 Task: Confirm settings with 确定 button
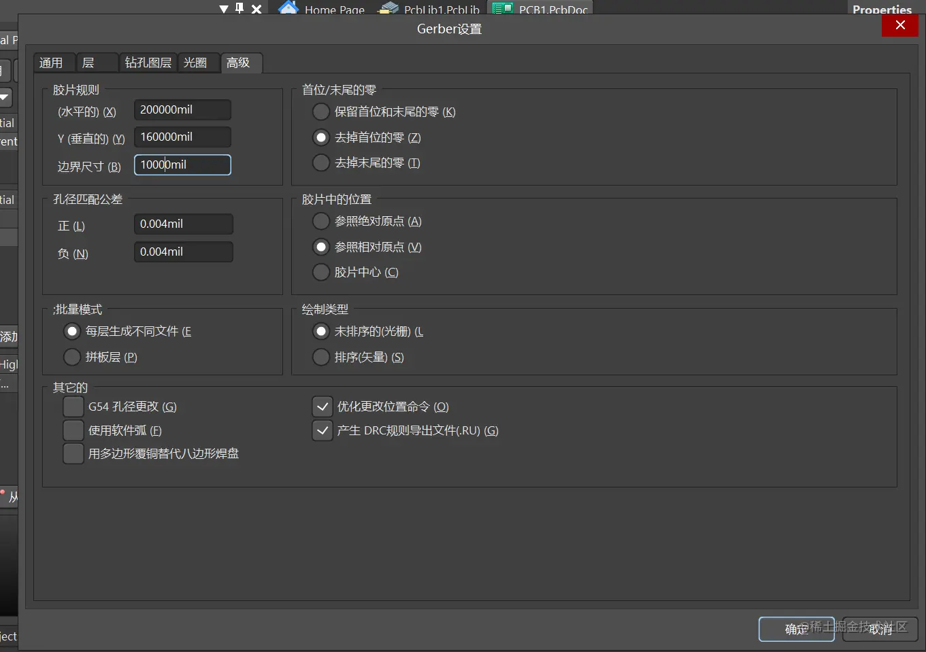[796, 630]
